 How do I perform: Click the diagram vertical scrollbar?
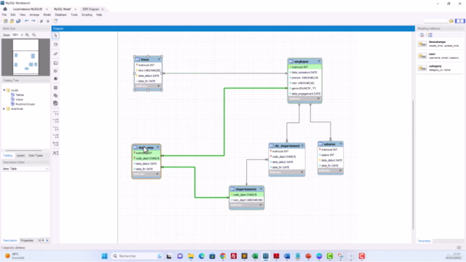tap(413, 165)
